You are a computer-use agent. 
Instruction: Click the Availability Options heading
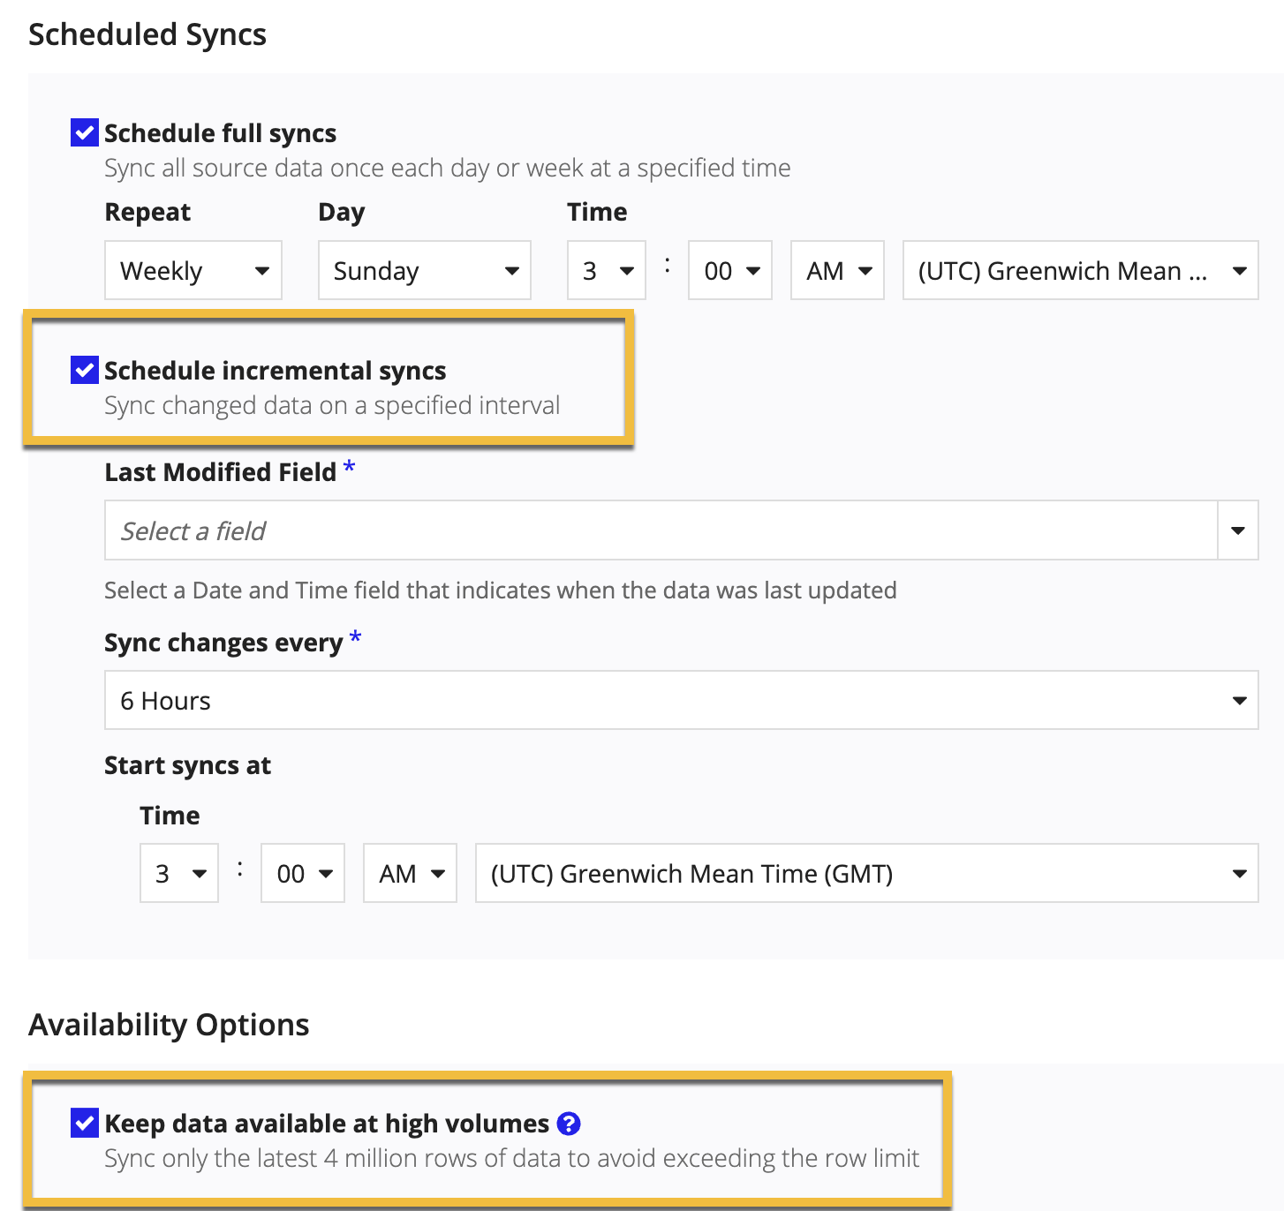pos(169,1025)
